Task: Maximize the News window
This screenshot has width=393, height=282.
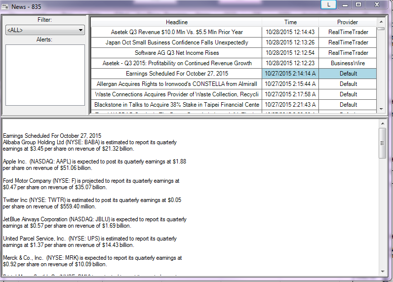Action: [x=358, y=5]
